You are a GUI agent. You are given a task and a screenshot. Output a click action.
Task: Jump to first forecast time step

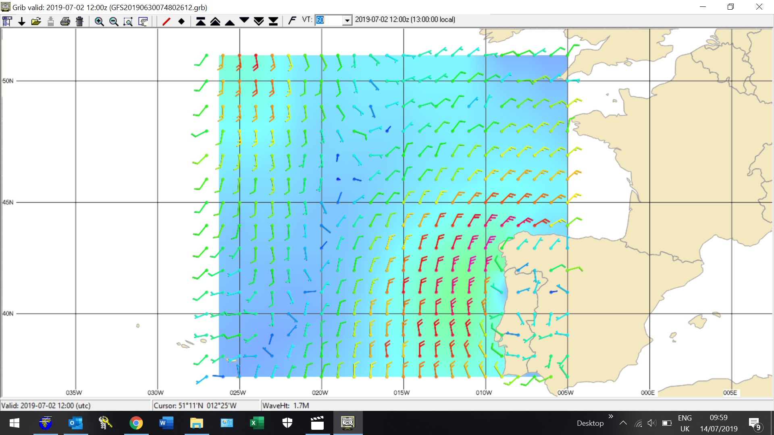pyautogui.click(x=200, y=21)
